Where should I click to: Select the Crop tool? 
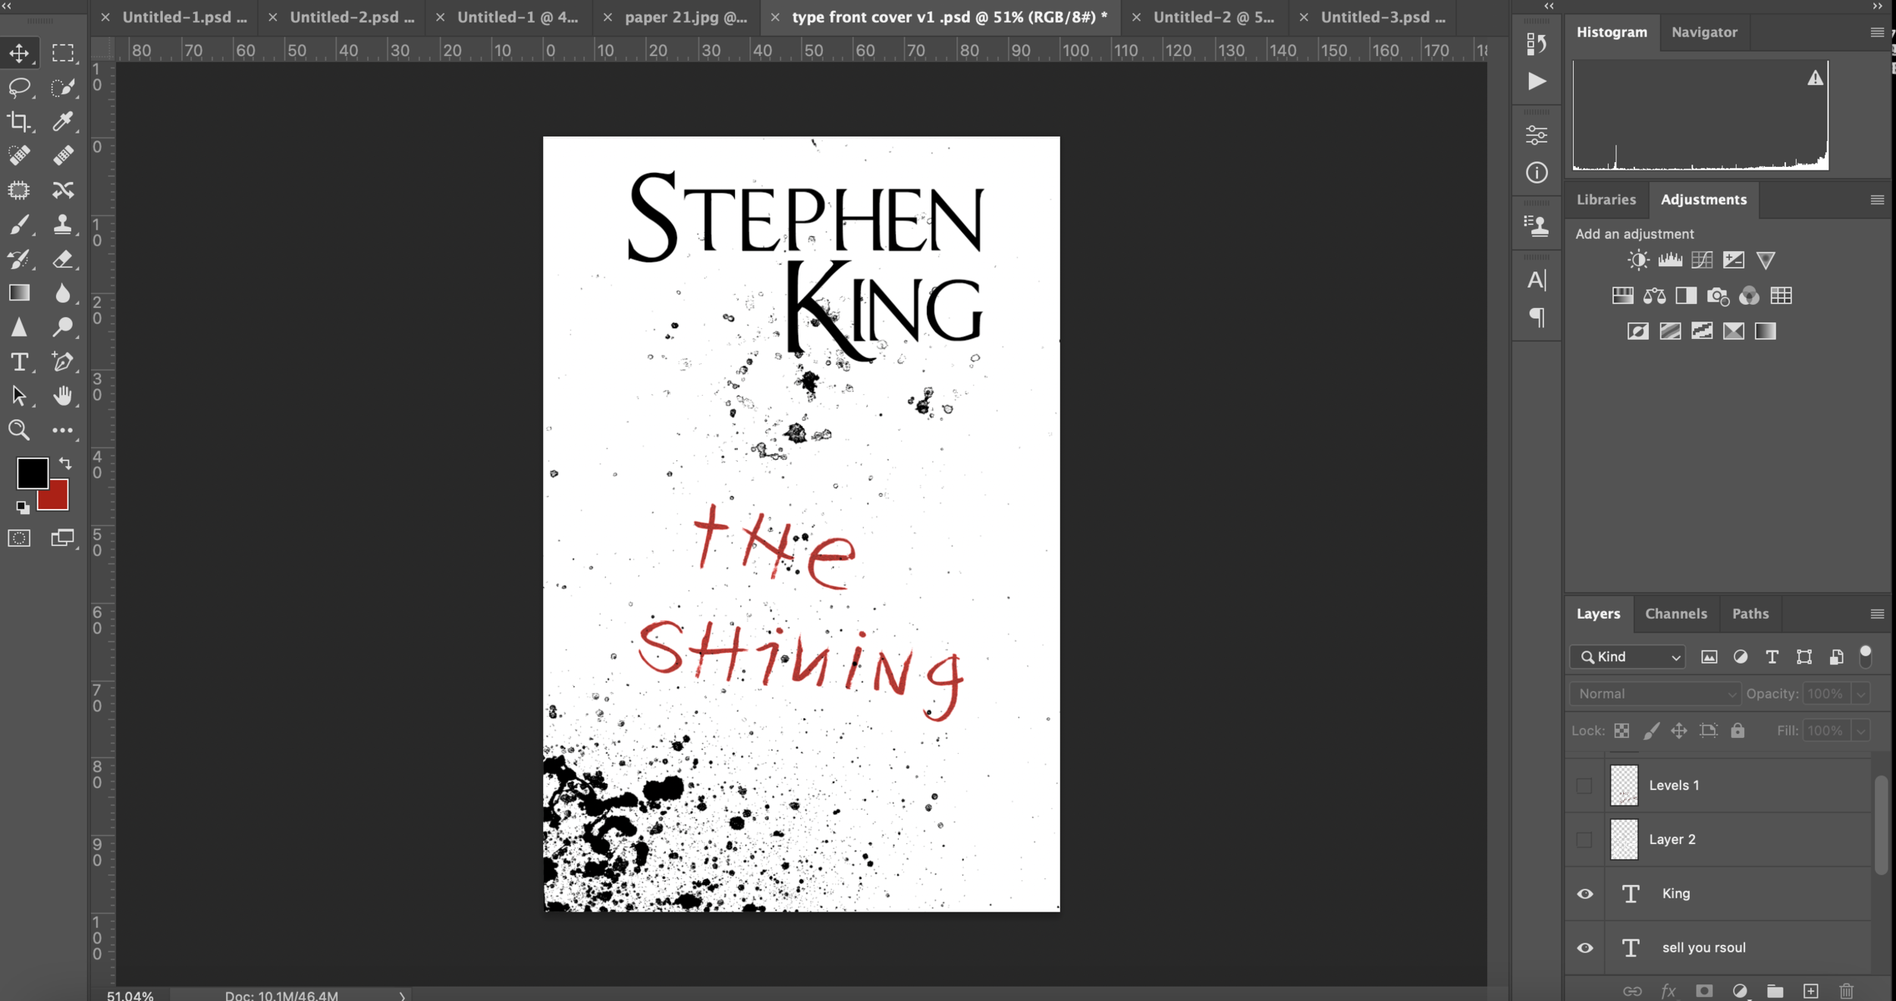coord(19,121)
